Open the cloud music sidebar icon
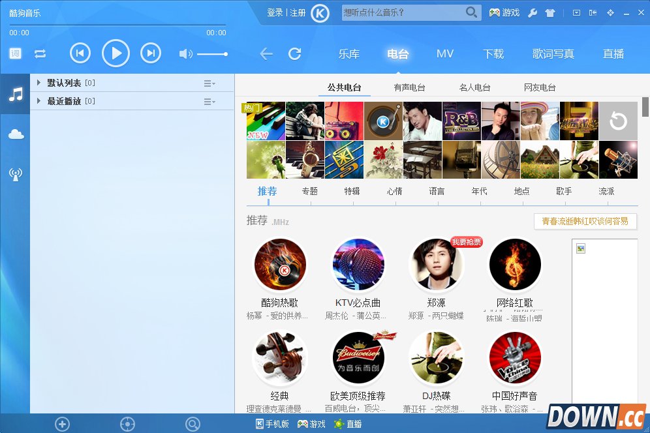 click(16, 134)
